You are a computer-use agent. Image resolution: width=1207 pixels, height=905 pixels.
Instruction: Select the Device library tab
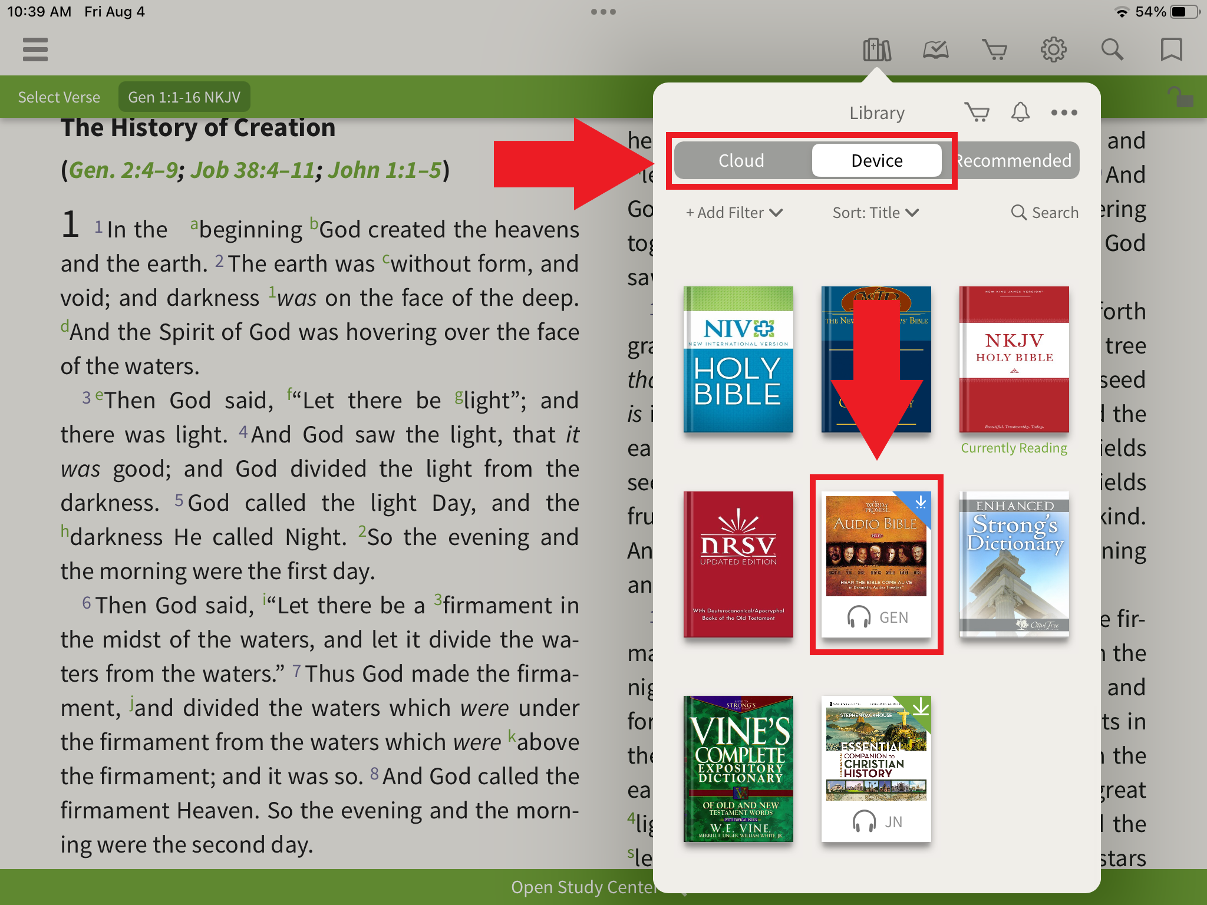point(877,160)
